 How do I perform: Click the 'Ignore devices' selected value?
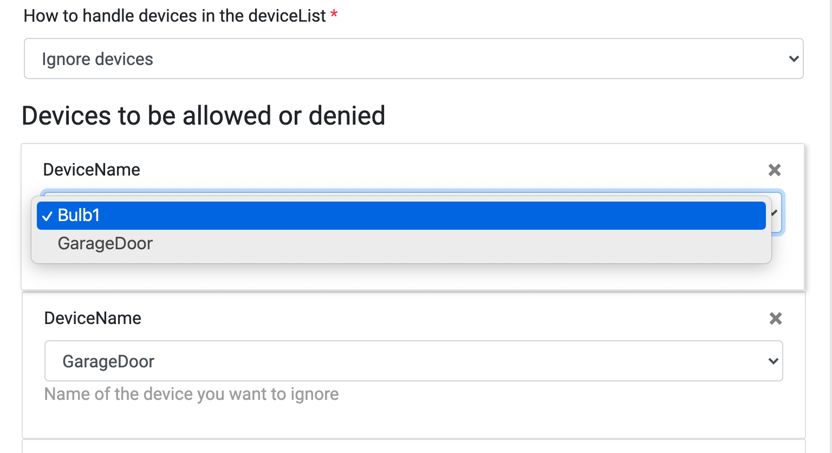point(97,59)
